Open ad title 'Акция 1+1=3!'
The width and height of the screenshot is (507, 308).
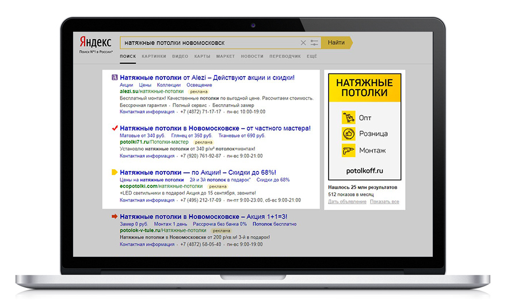point(203,217)
